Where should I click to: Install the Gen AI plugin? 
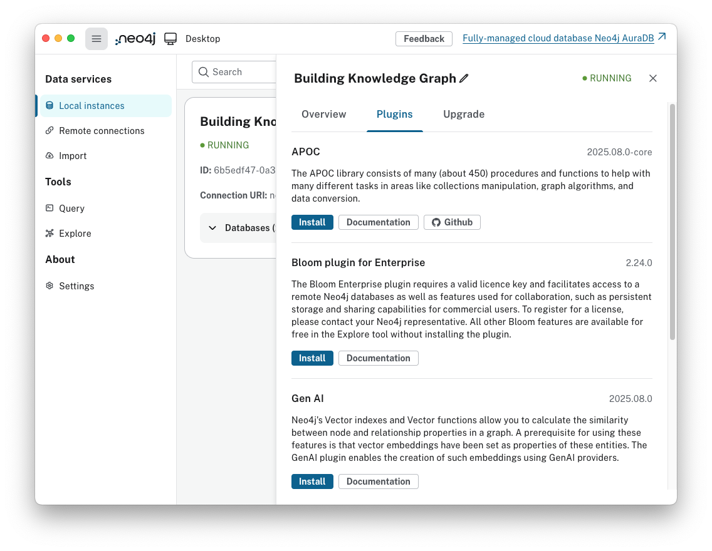[x=312, y=481]
